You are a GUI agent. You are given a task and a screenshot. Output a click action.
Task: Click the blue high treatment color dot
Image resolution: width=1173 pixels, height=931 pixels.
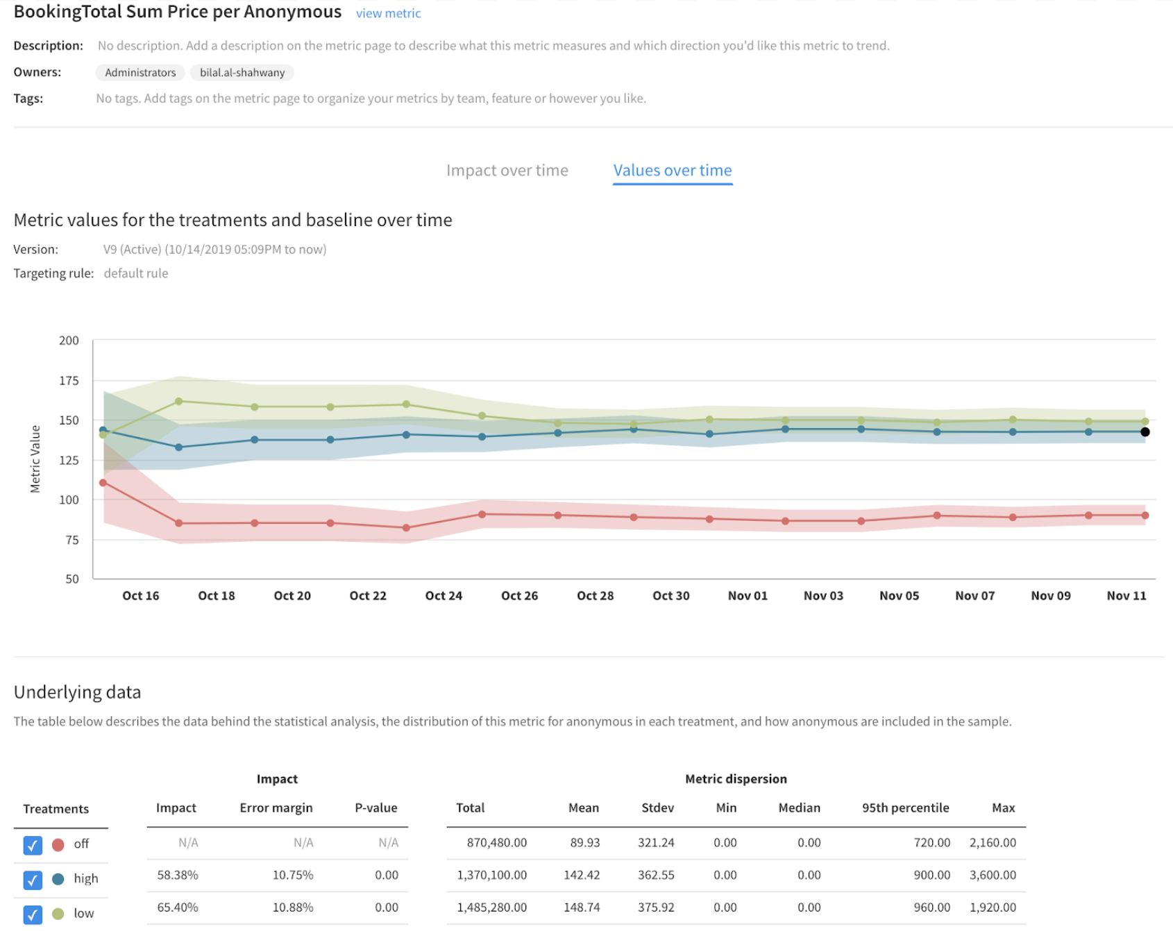click(58, 879)
